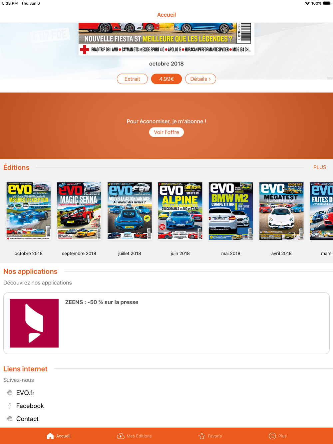Tap 'Découvrez nos applications' subtitle
This screenshot has width=333, height=444.
coord(38,283)
